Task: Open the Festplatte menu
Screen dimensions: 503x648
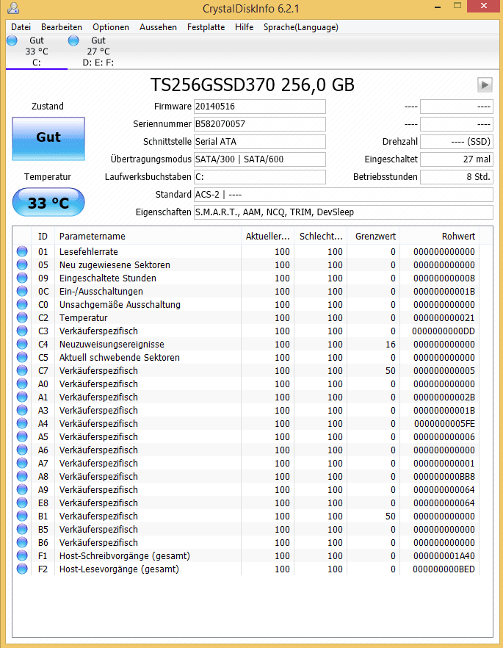Action: [206, 27]
